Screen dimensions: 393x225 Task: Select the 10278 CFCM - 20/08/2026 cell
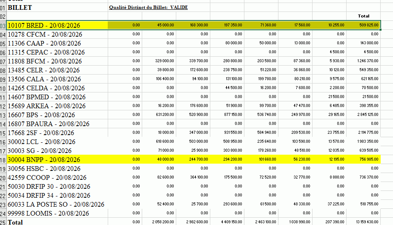click(x=57, y=35)
